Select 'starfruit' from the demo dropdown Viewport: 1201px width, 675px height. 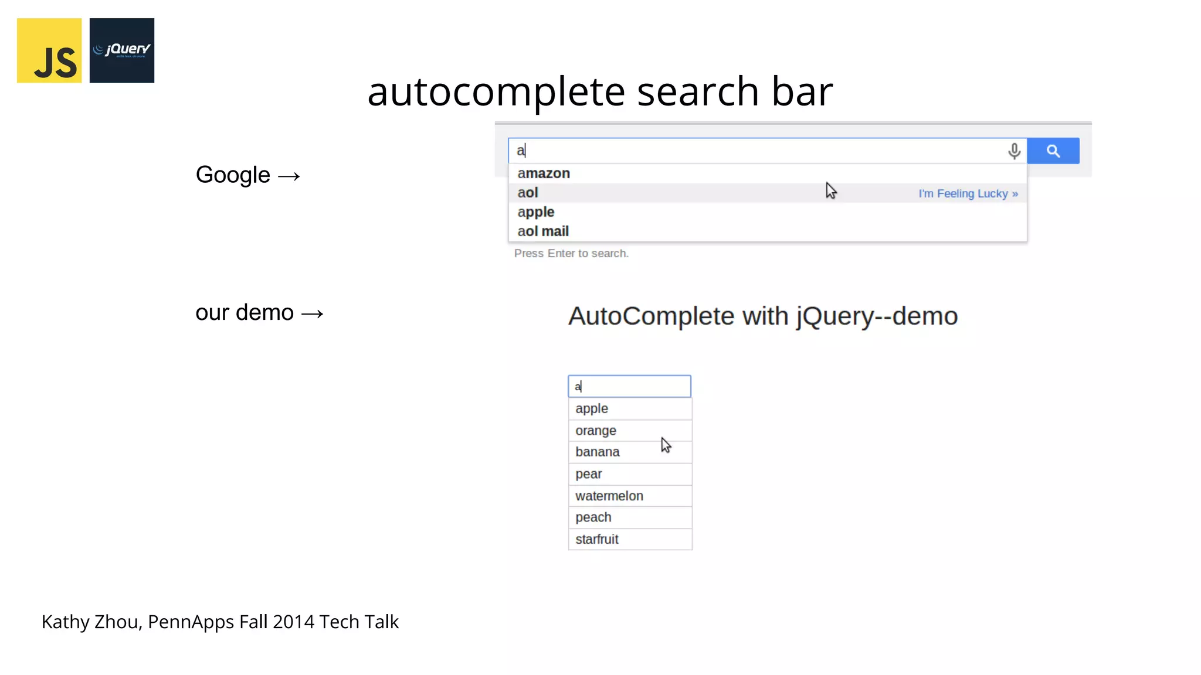tap(630, 539)
